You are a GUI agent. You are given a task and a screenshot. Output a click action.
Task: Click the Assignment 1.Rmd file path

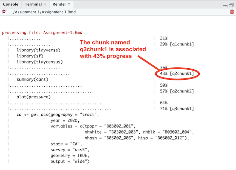click(43, 12)
